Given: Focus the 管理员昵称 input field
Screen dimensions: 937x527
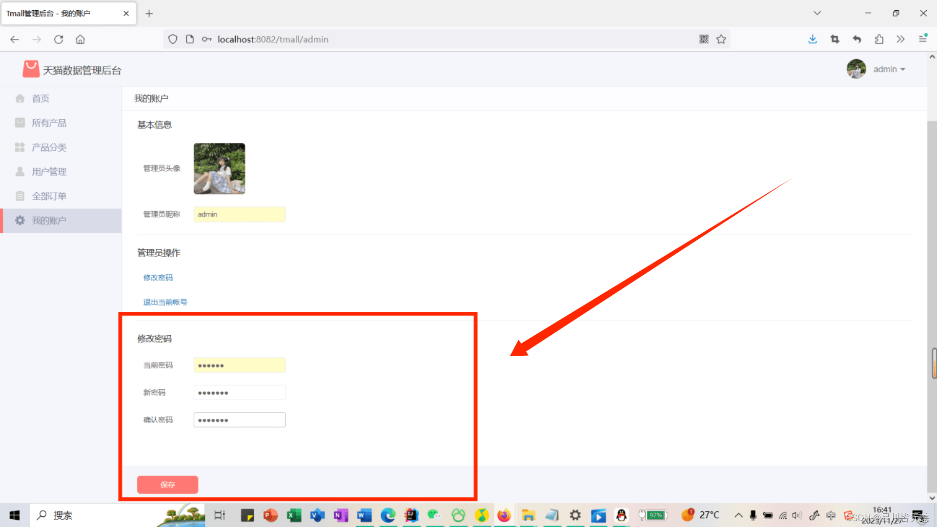Looking at the screenshot, I should (240, 214).
